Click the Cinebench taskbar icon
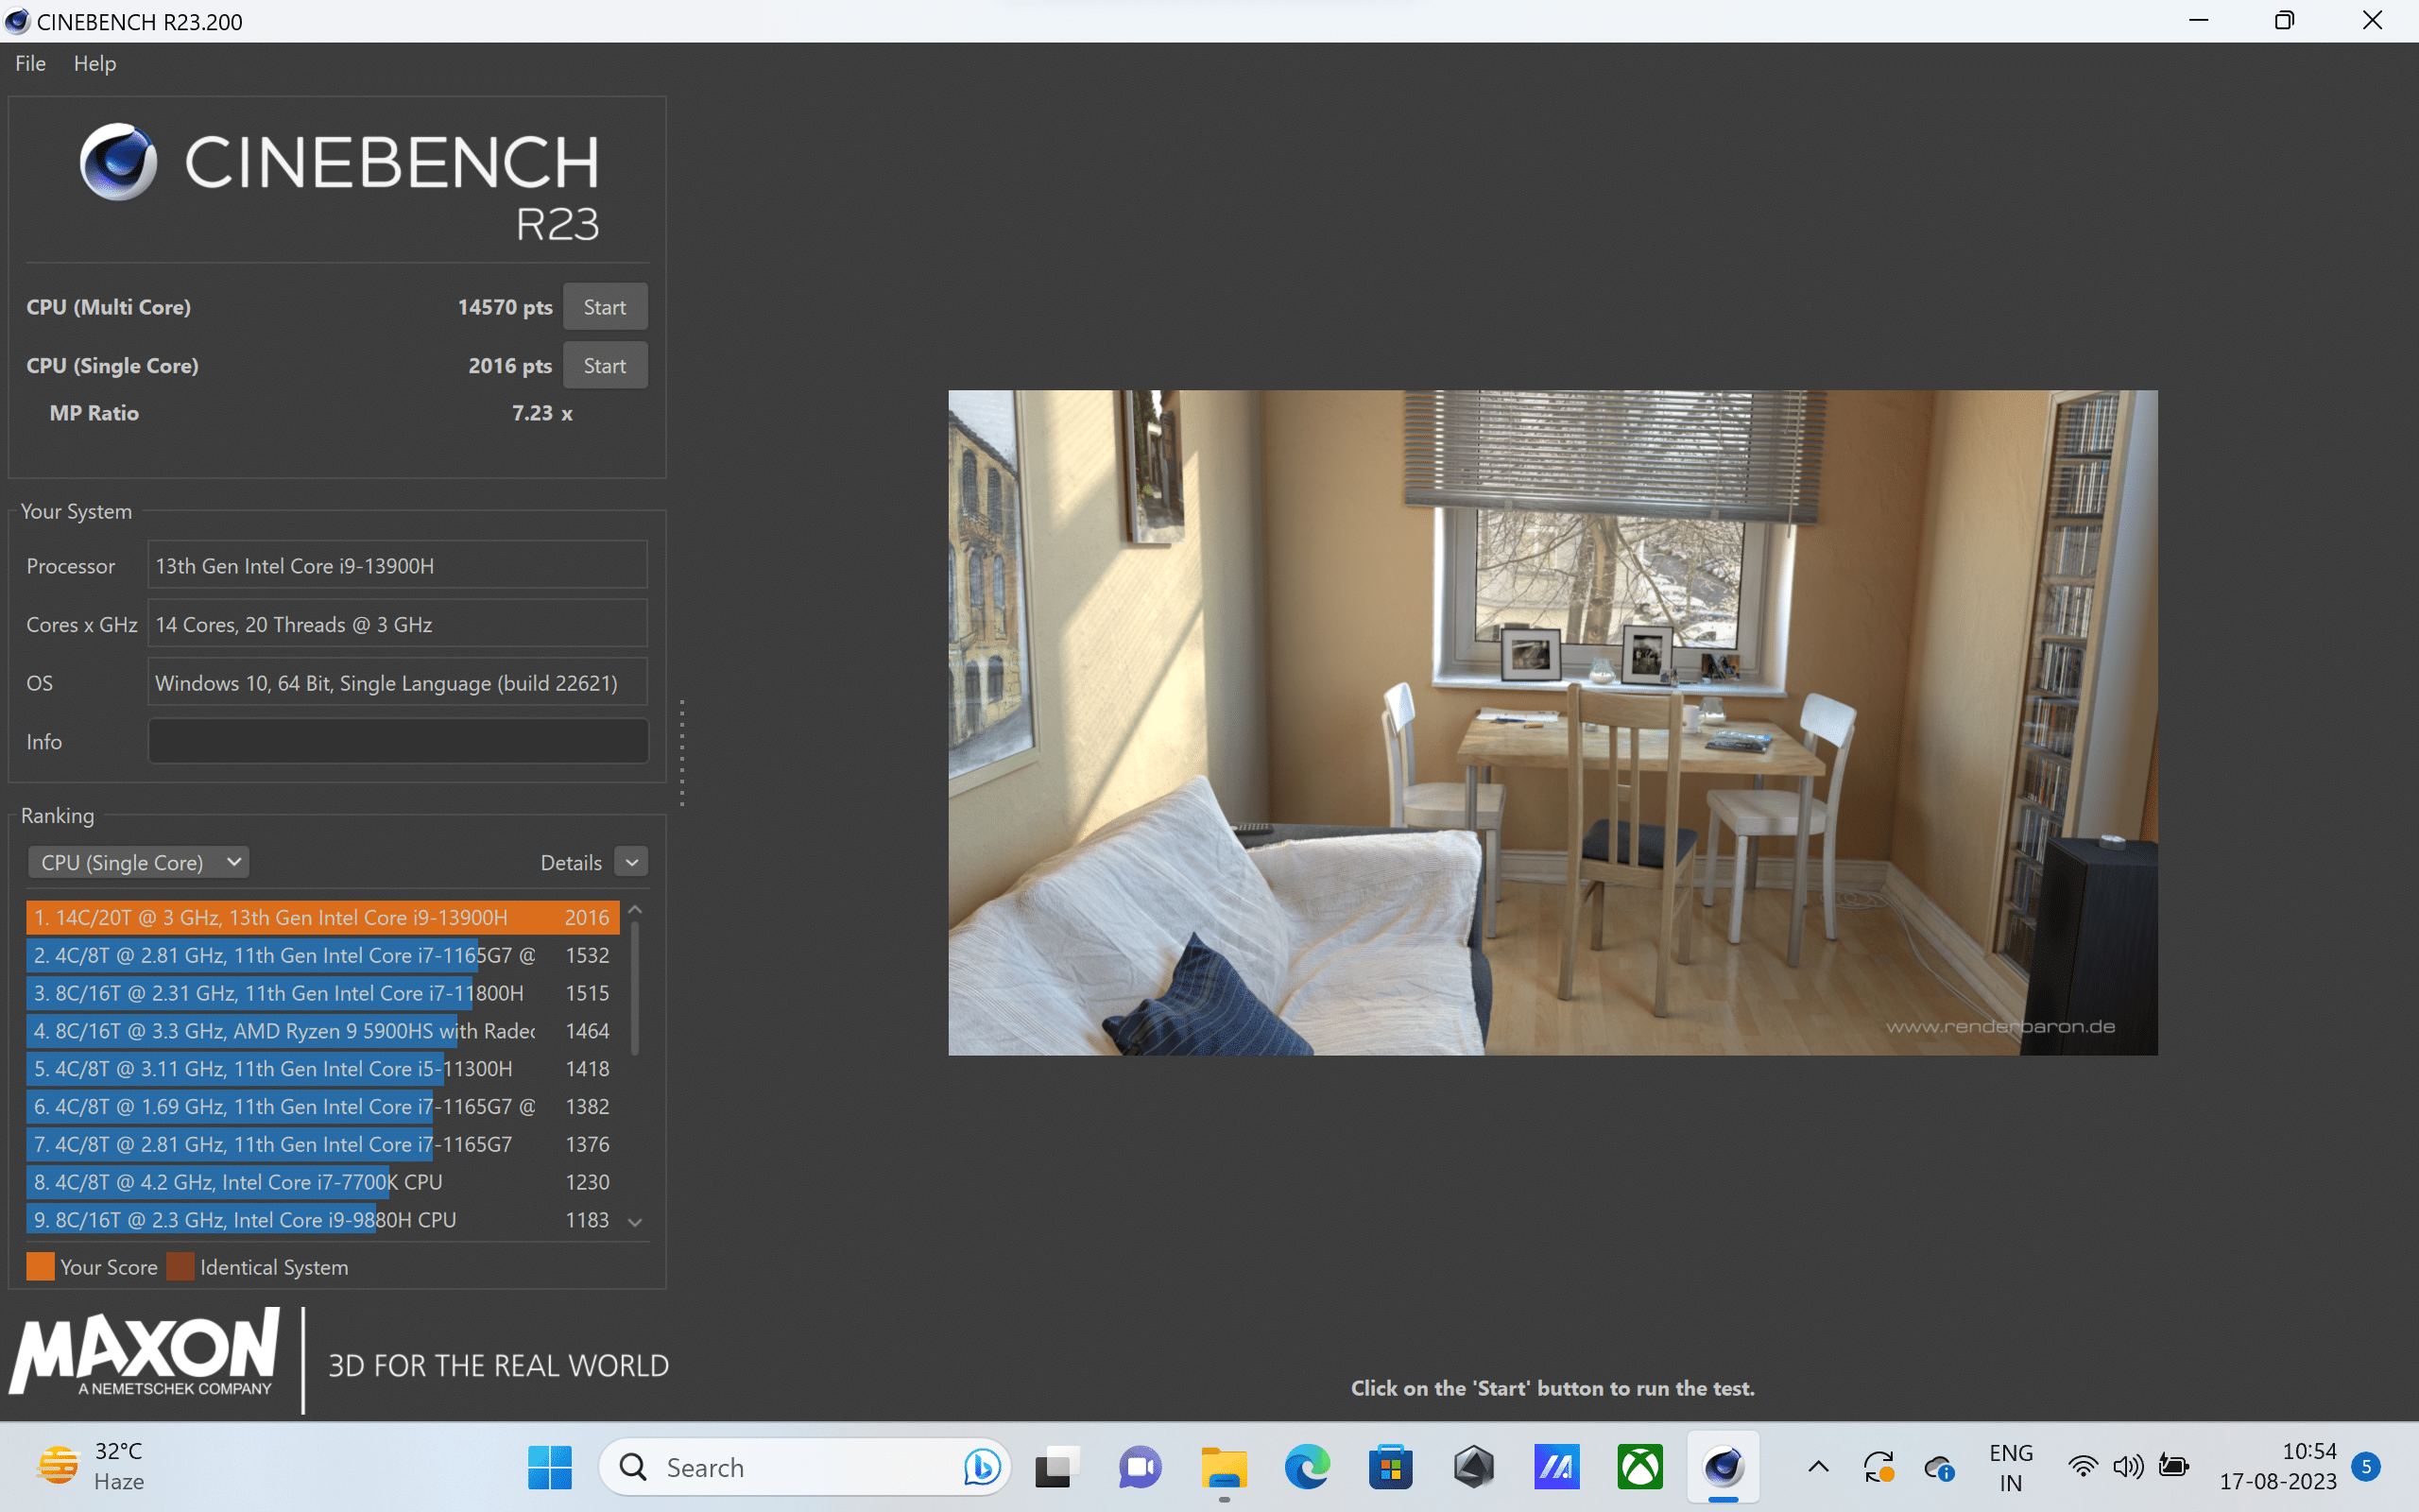2419x1512 pixels. pyautogui.click(x=1724, y=1467)
